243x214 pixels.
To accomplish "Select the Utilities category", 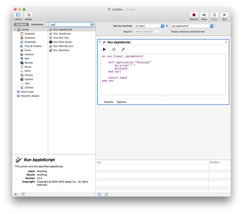I will click(x=29, y=88).
